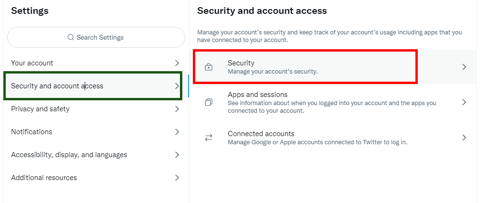Click the chevron next to Privacy and safety
This screenshot has width=480, height=203.
pyautogui.click(x=177, y=109)
